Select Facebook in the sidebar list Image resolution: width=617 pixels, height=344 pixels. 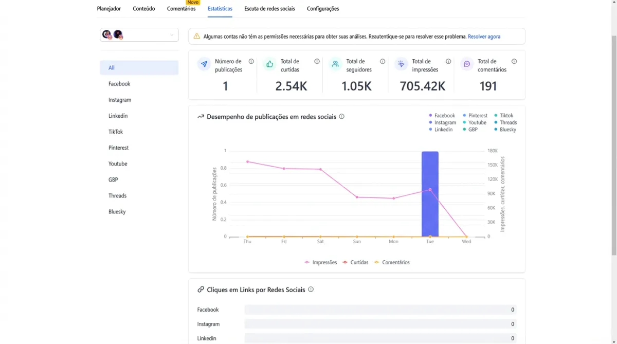click(x=119, y=84)
